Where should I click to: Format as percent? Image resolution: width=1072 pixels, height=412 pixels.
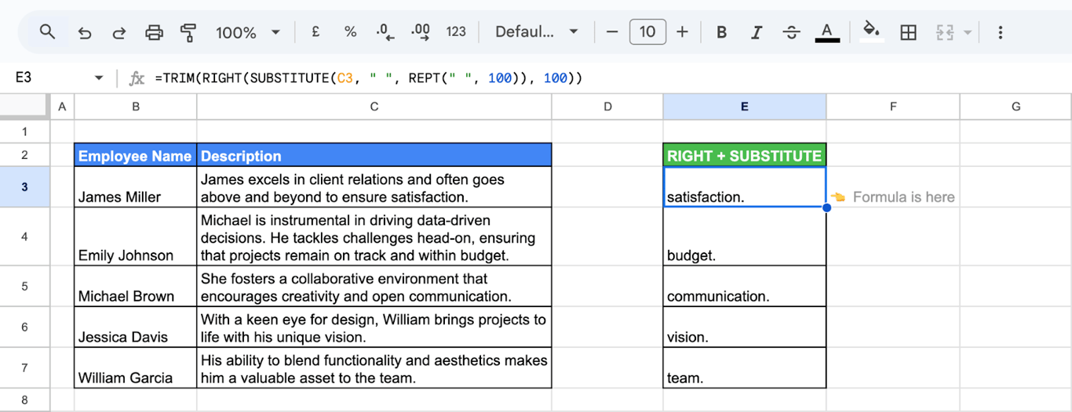pos(350,32)
